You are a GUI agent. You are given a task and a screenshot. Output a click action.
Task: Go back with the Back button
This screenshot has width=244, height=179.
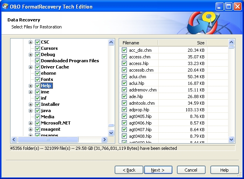pos(129,170)
